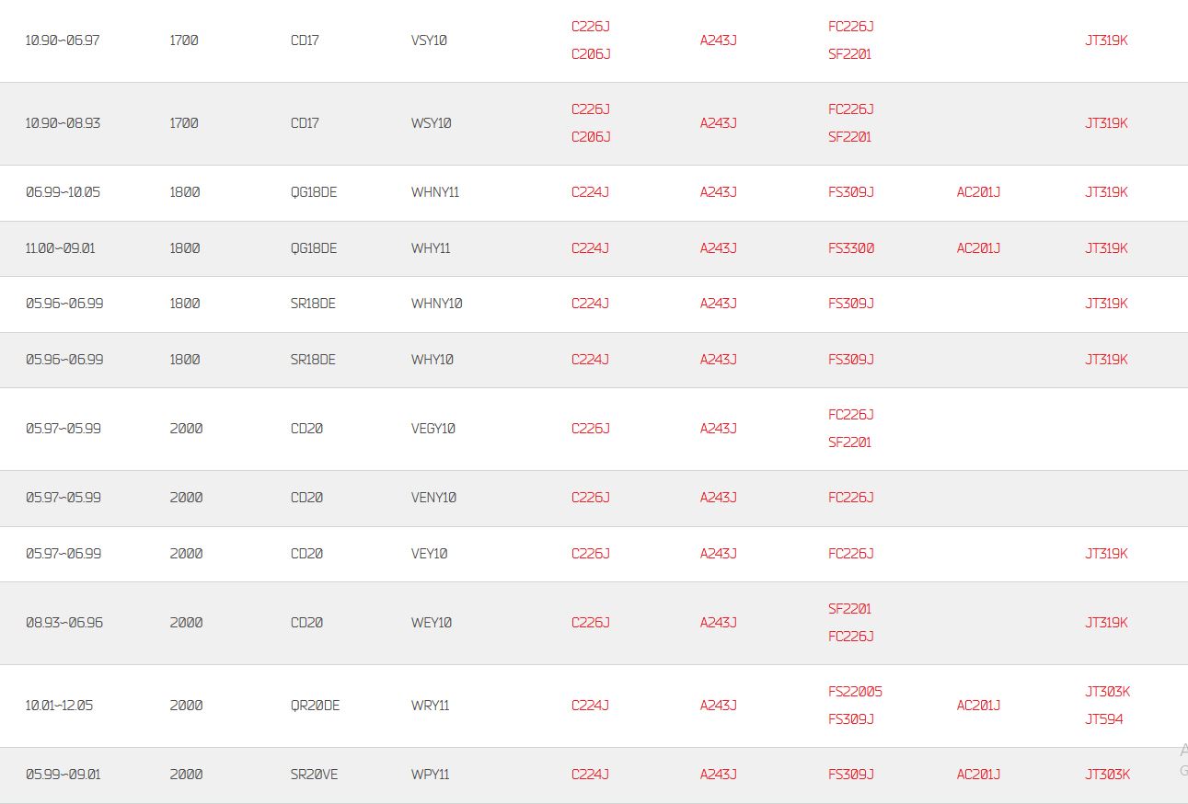Open the SF2201 link in the WSY10 row

(x=849, y=137)
